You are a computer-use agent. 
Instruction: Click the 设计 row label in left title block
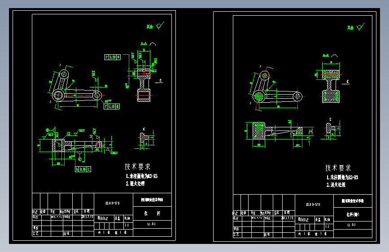pyautogui.click(x=35, y=217)
